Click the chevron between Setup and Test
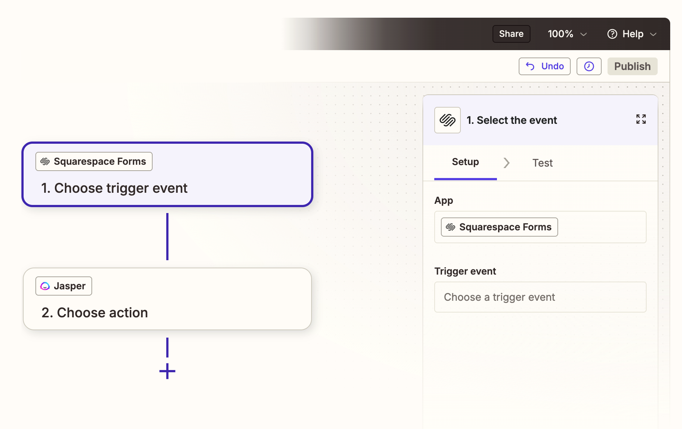Image resolution: width=682 pixels, height=429 pixels. tap(507, 163)
